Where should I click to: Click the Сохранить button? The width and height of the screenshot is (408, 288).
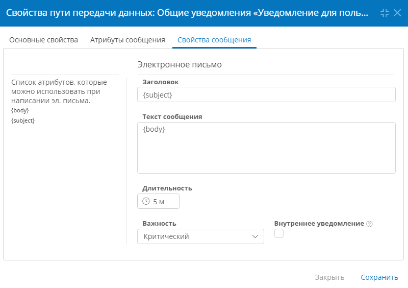click(x=379, y=277)
